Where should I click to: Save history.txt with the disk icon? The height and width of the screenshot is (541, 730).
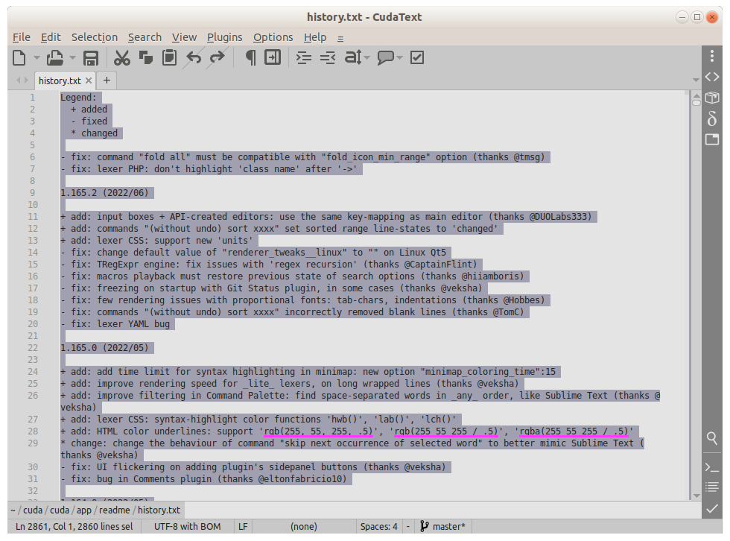pos(90,57)
